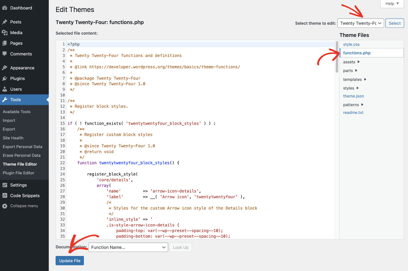Open Available Tools submenu link
The width and height of the screenshot is (408, 271).
pyautogui.click(x=17, y=112)
